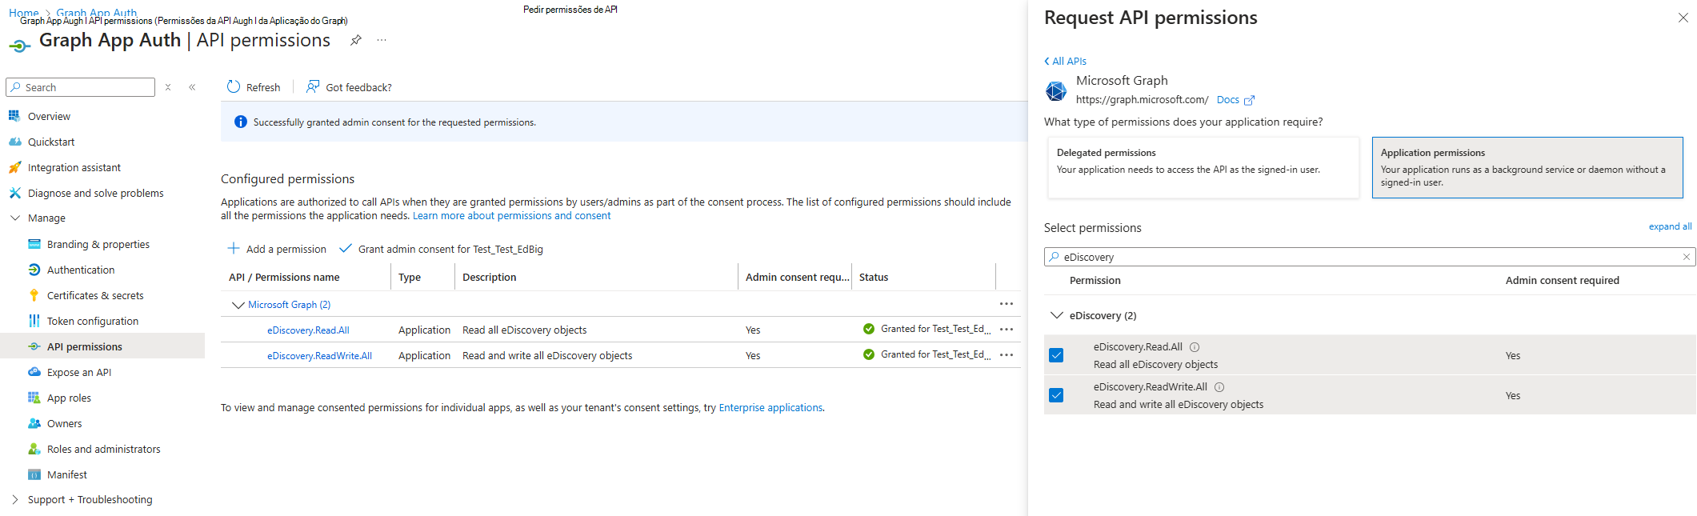
Task: Expand the Support + Troubleshooting section
Action: [x=15, y=499]
